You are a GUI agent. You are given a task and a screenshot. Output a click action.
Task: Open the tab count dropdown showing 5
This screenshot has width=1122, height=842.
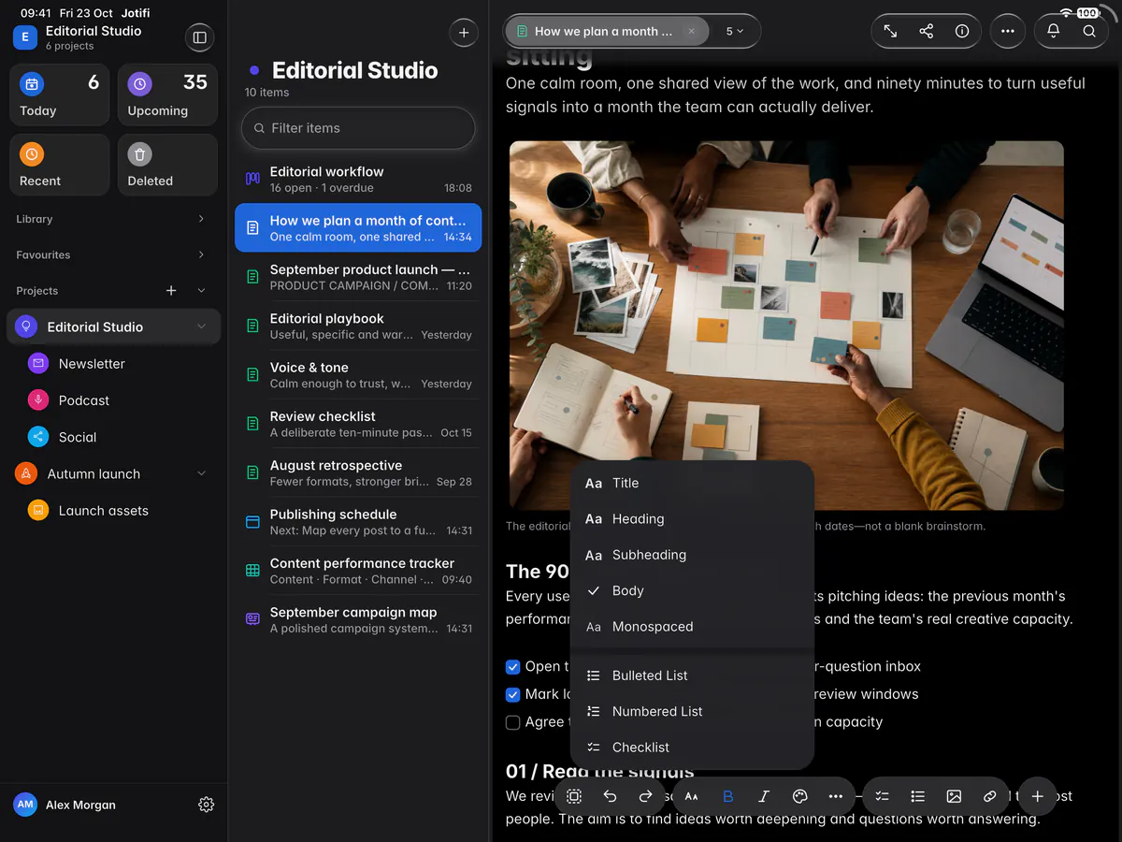pos(735,31)
